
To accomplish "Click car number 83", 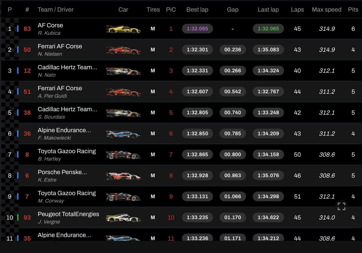I will pos(27,29).
